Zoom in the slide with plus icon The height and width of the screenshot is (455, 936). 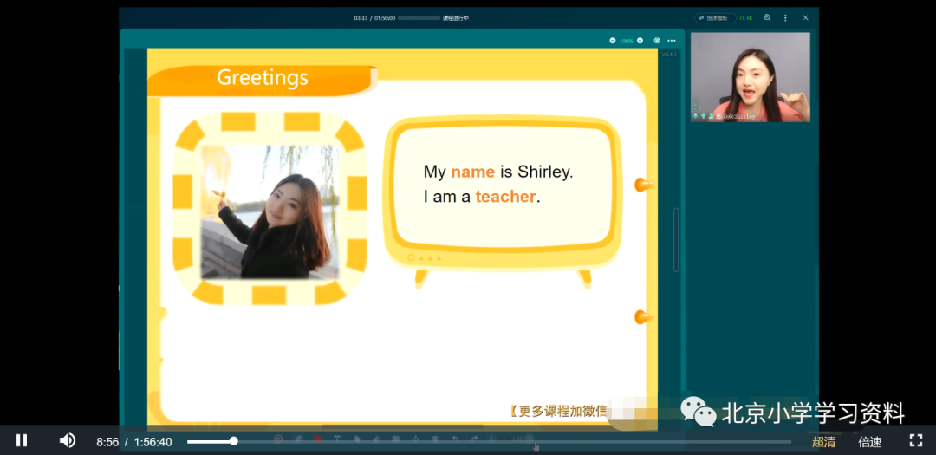tap(640, 41)
